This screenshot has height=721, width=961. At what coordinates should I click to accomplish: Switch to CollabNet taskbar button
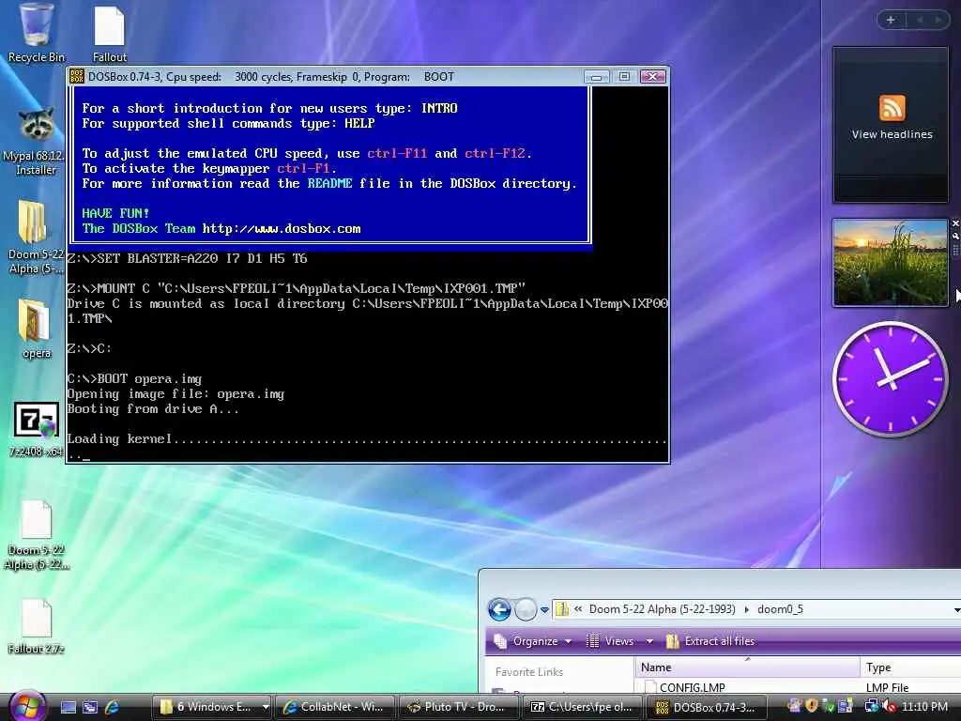335,707
